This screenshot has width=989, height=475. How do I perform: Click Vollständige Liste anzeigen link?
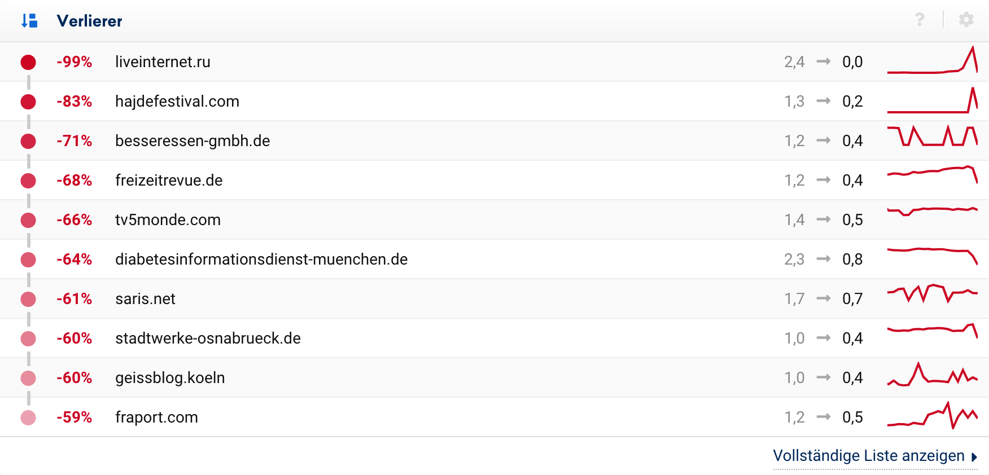point(868,456)
